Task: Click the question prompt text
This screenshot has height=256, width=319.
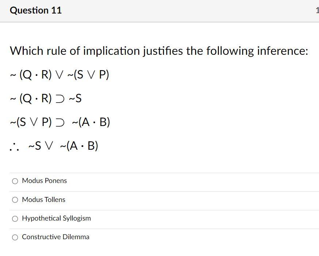Action: point(159,51)
